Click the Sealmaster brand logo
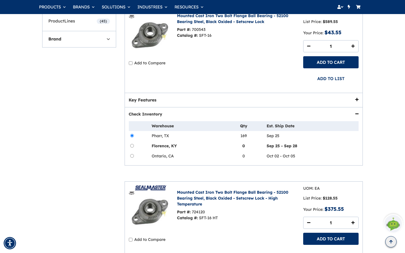The height and width of the screenshot is (253, 405). pos(151,188)
